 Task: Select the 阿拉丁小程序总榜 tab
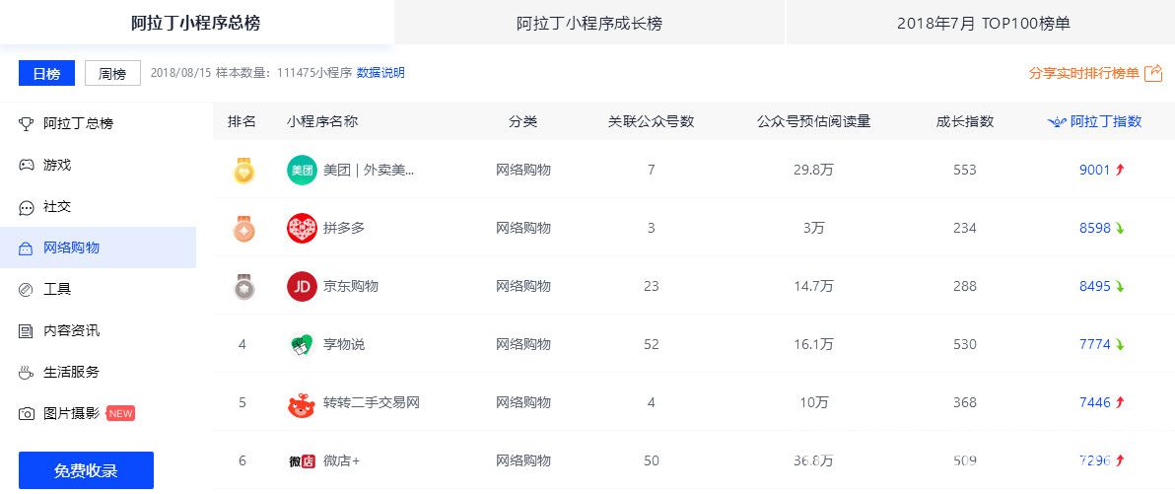(196, 24)
